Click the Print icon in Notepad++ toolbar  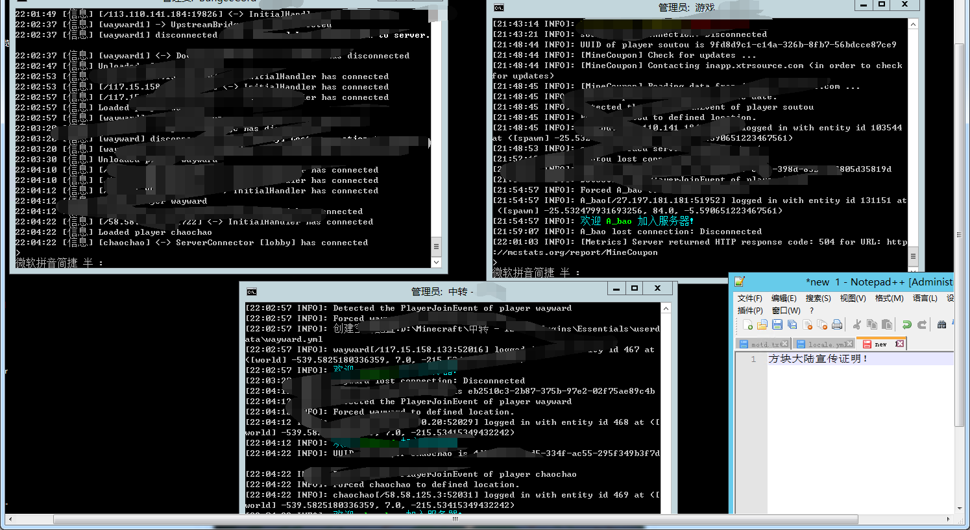click(837, 324)
